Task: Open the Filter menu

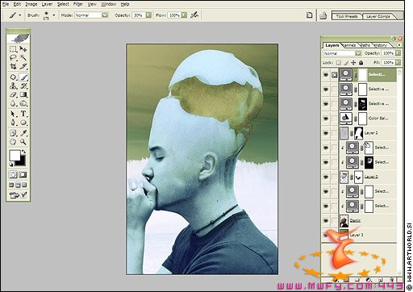Action: pos(78,4)
